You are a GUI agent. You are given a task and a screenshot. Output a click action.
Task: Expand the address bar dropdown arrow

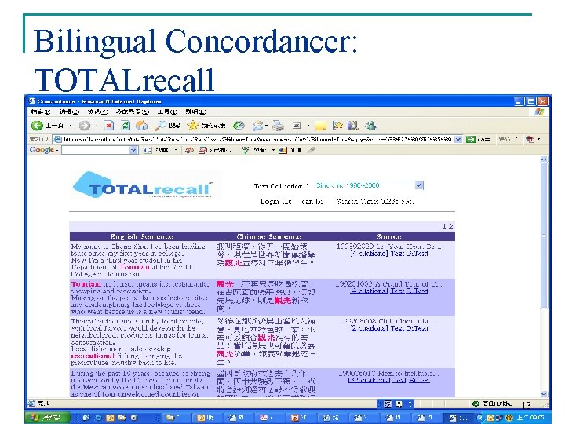pyautogui.click(x=458, y=139)
